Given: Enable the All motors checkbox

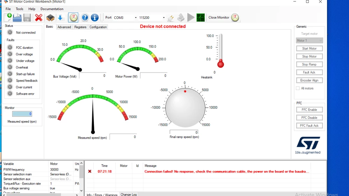Looking at the screenshot, I should click(298, 88).
